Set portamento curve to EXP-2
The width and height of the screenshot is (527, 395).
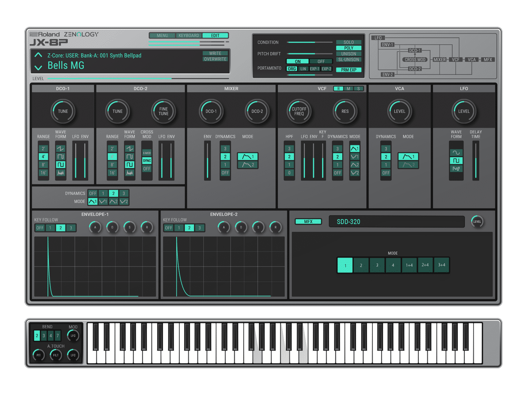[x=326, y=69]
